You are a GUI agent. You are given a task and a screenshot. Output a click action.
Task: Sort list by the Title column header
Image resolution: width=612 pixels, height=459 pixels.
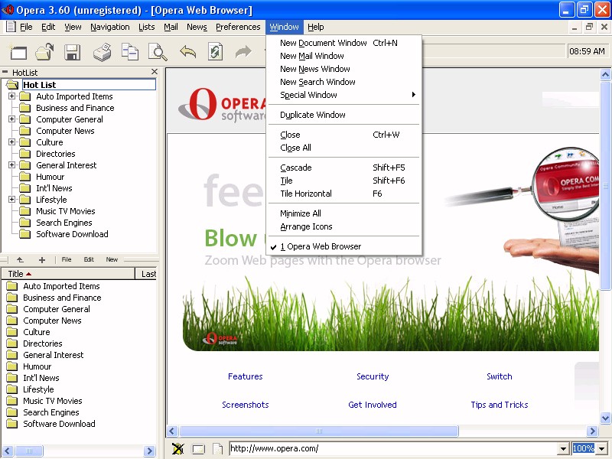coord(69,274)
